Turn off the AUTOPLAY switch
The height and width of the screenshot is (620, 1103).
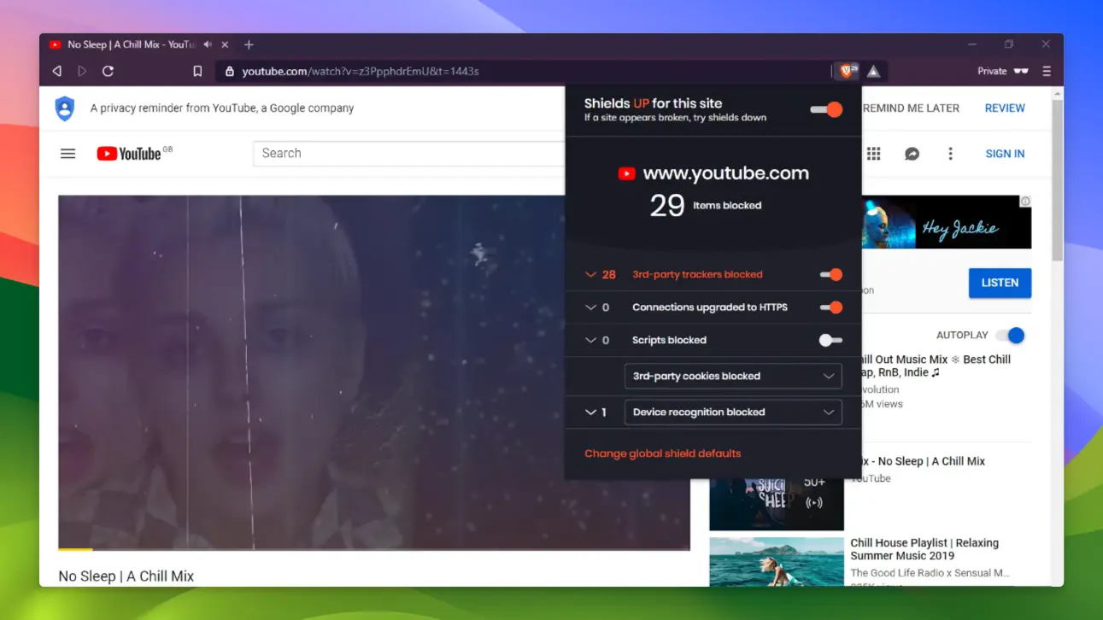point(1012,335)
